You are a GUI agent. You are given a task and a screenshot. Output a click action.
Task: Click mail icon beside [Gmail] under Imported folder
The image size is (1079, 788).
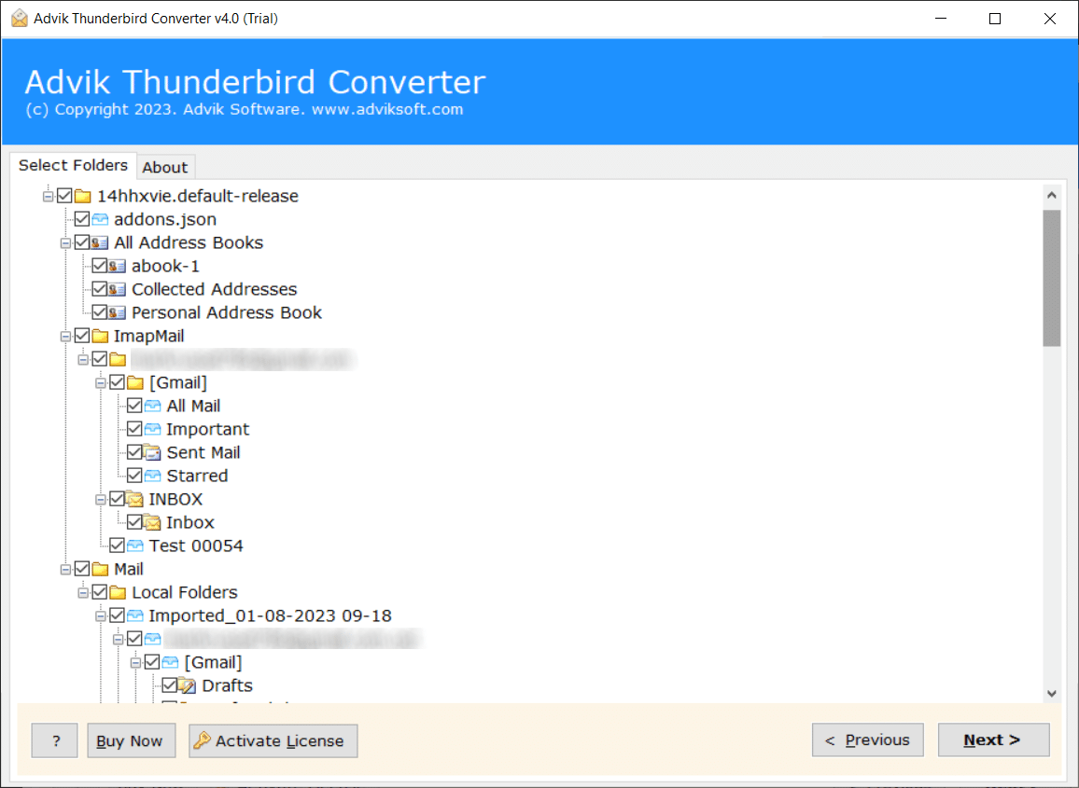170,663
